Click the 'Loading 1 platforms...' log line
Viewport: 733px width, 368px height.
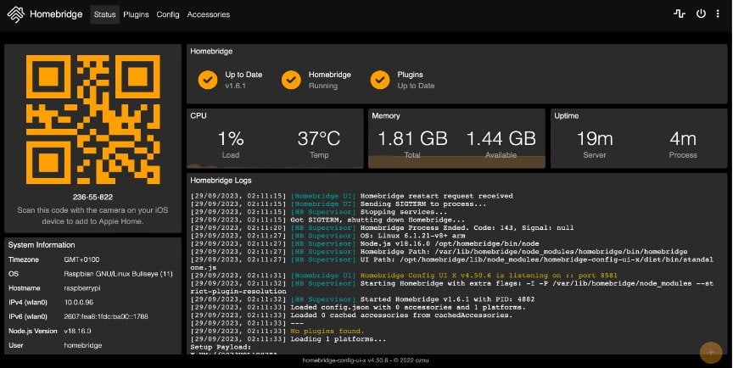(x=288, y=339)
